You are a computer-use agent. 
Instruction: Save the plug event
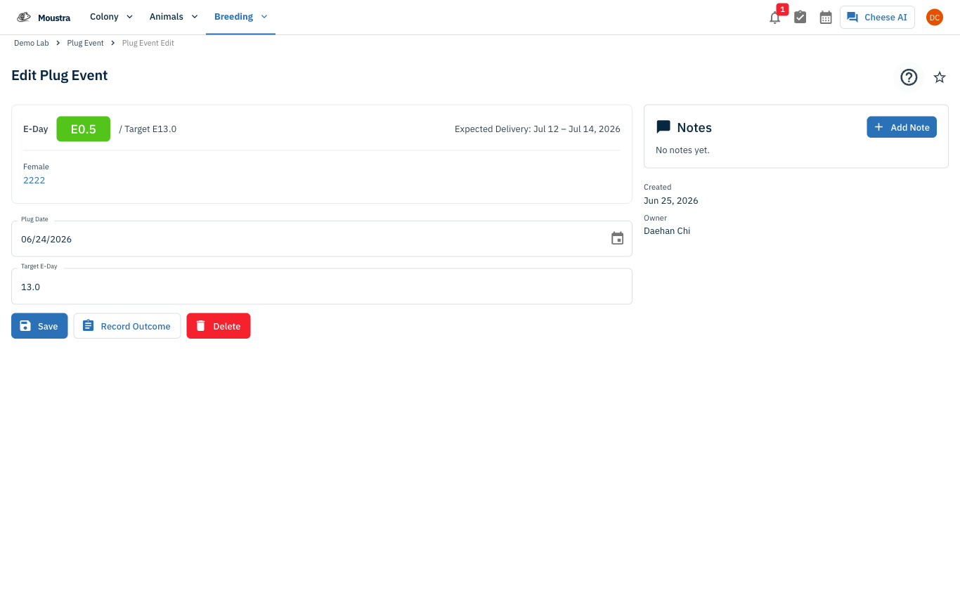(x=39, y=326)
